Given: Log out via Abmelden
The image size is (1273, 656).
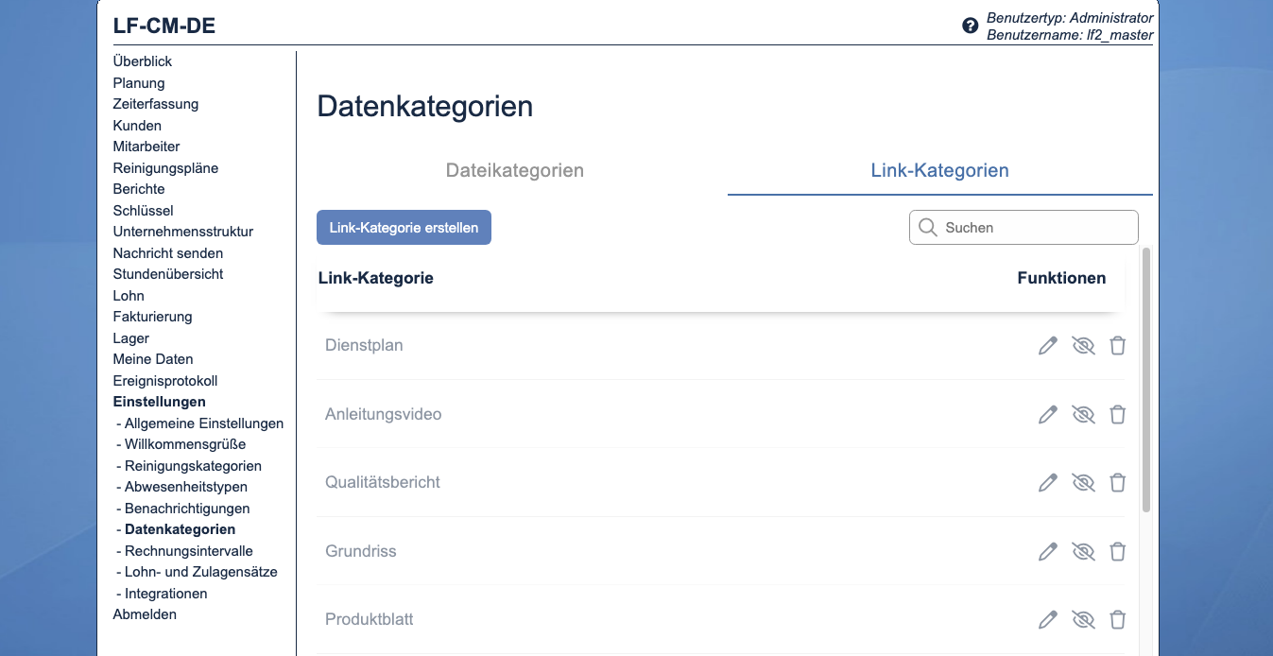Looking at the screenshot, I should coord(145,614).
